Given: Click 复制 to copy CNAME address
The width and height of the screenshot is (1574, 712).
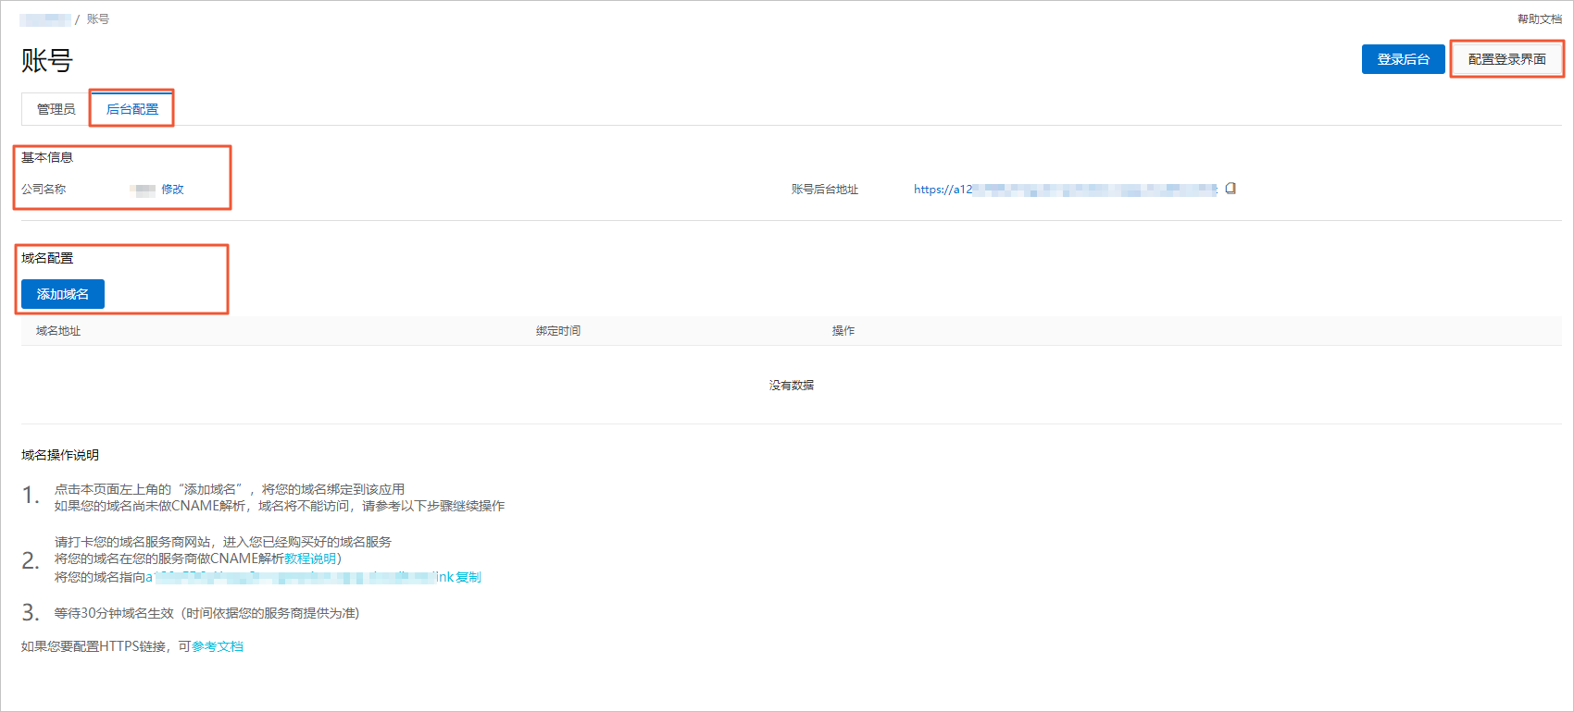Looking at the screenshot, I should point(468,577).
